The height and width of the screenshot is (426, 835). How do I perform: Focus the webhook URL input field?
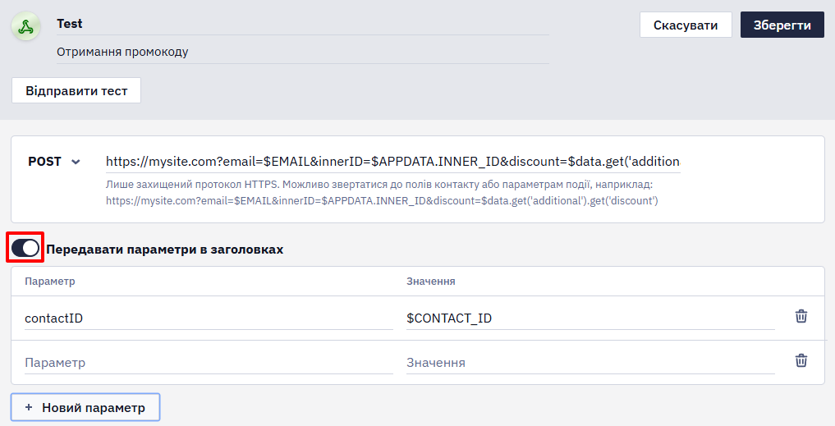tap(393, 162)
